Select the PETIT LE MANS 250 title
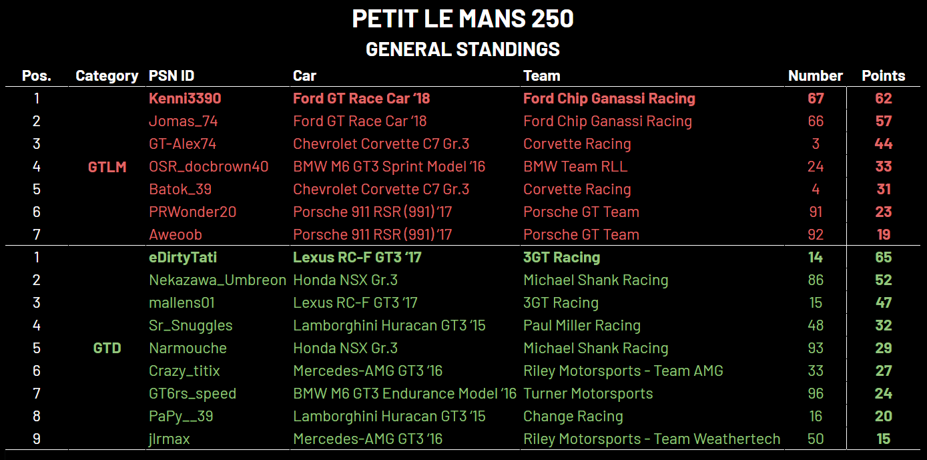 (x=463, y=19)
